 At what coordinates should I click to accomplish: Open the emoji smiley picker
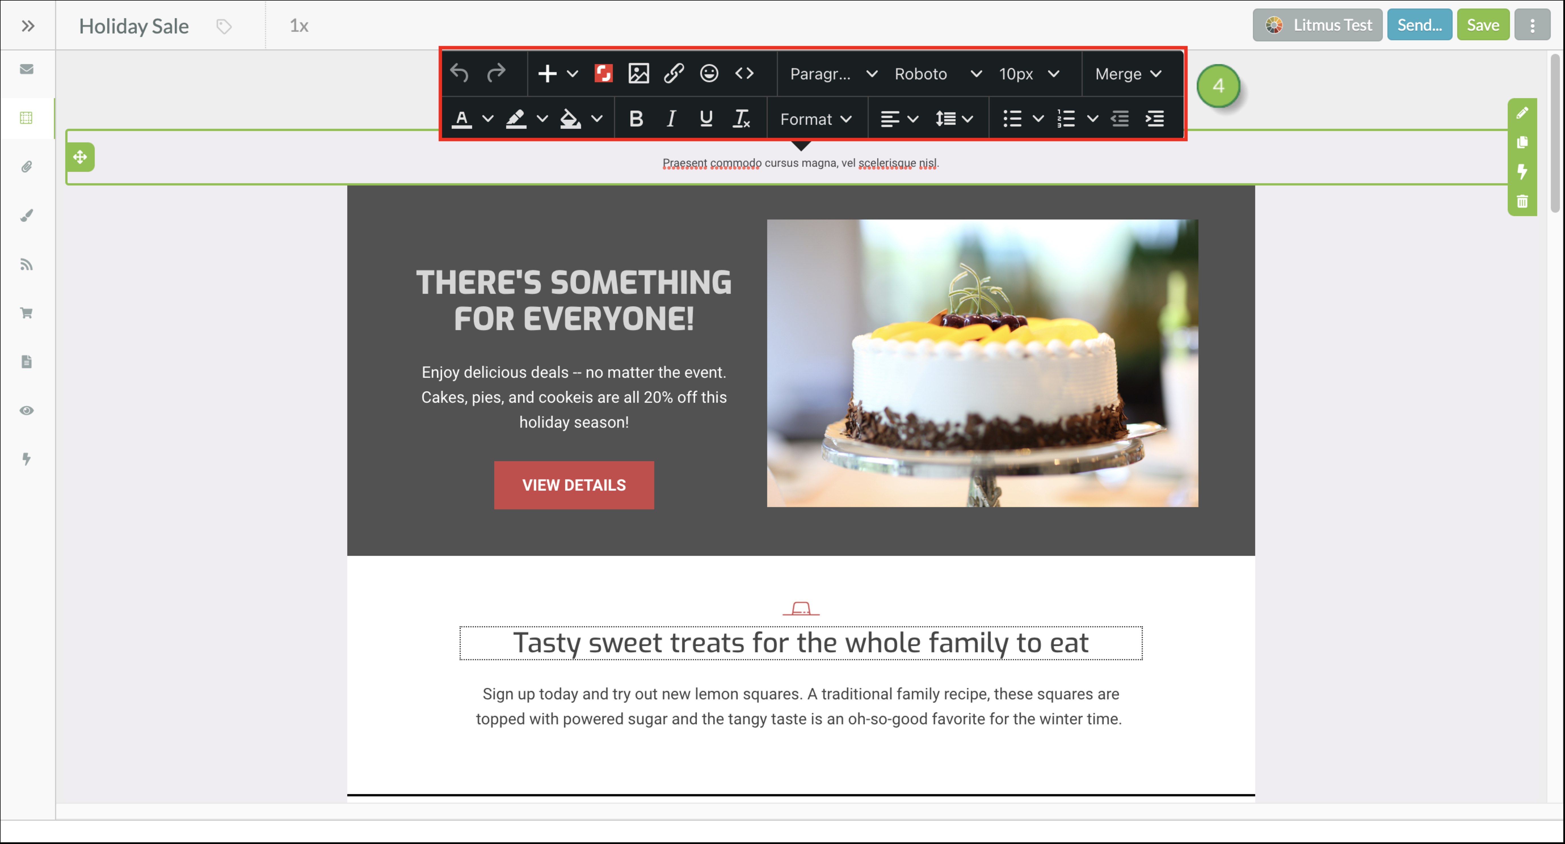(709, 73)
